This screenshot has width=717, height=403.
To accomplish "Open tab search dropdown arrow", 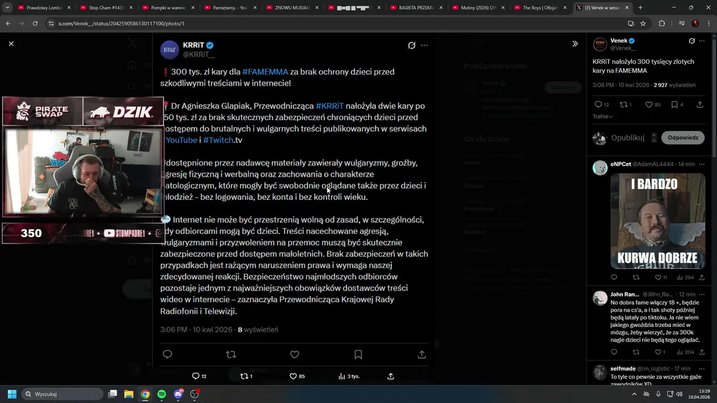I will click(7, 8).
